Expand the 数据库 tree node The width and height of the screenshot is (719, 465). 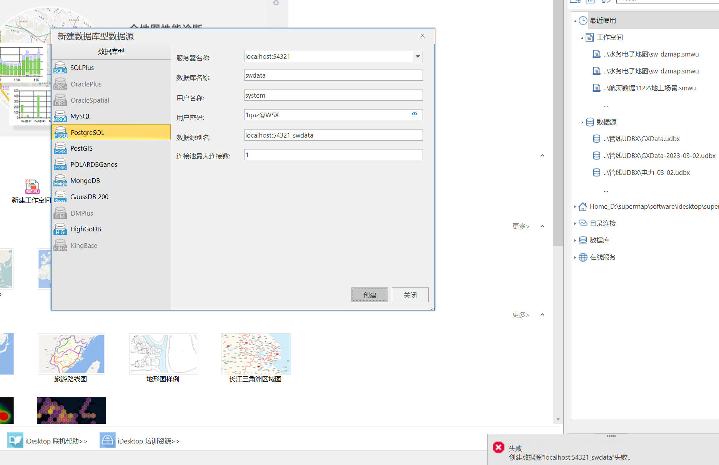pyautogui.click(x=575, y=241)
